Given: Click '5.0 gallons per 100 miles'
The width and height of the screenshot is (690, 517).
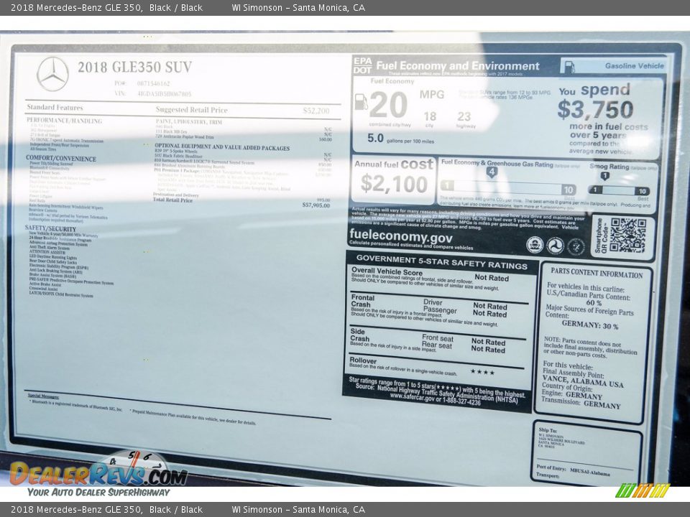Looking at the screenshot, I should 400,139.
